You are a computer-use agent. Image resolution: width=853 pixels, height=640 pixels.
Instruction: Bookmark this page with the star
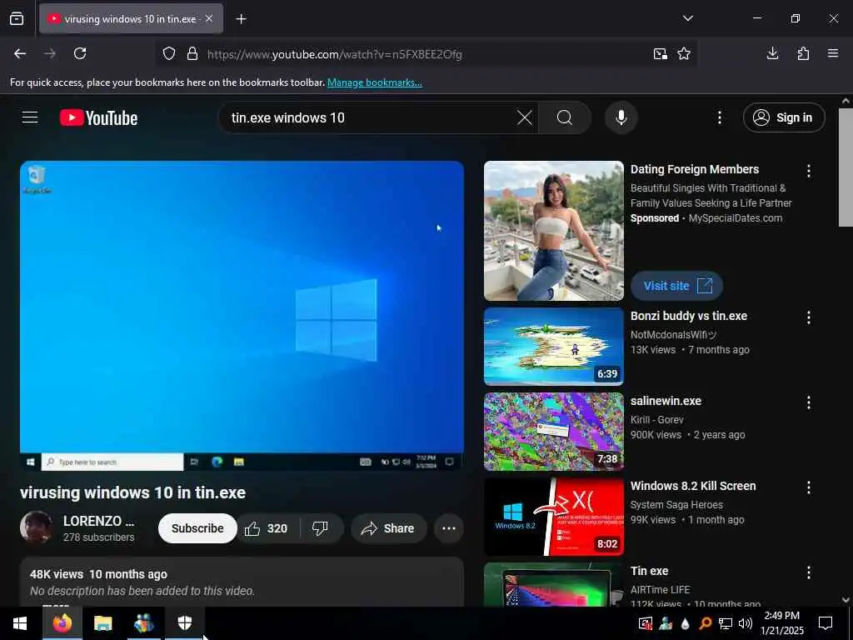point(684,53)
